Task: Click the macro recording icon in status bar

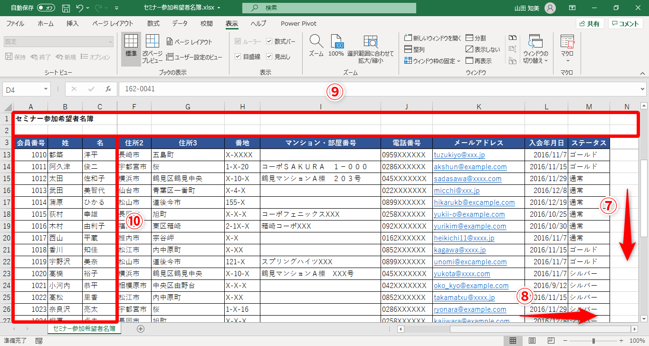Action: (38, 341)
